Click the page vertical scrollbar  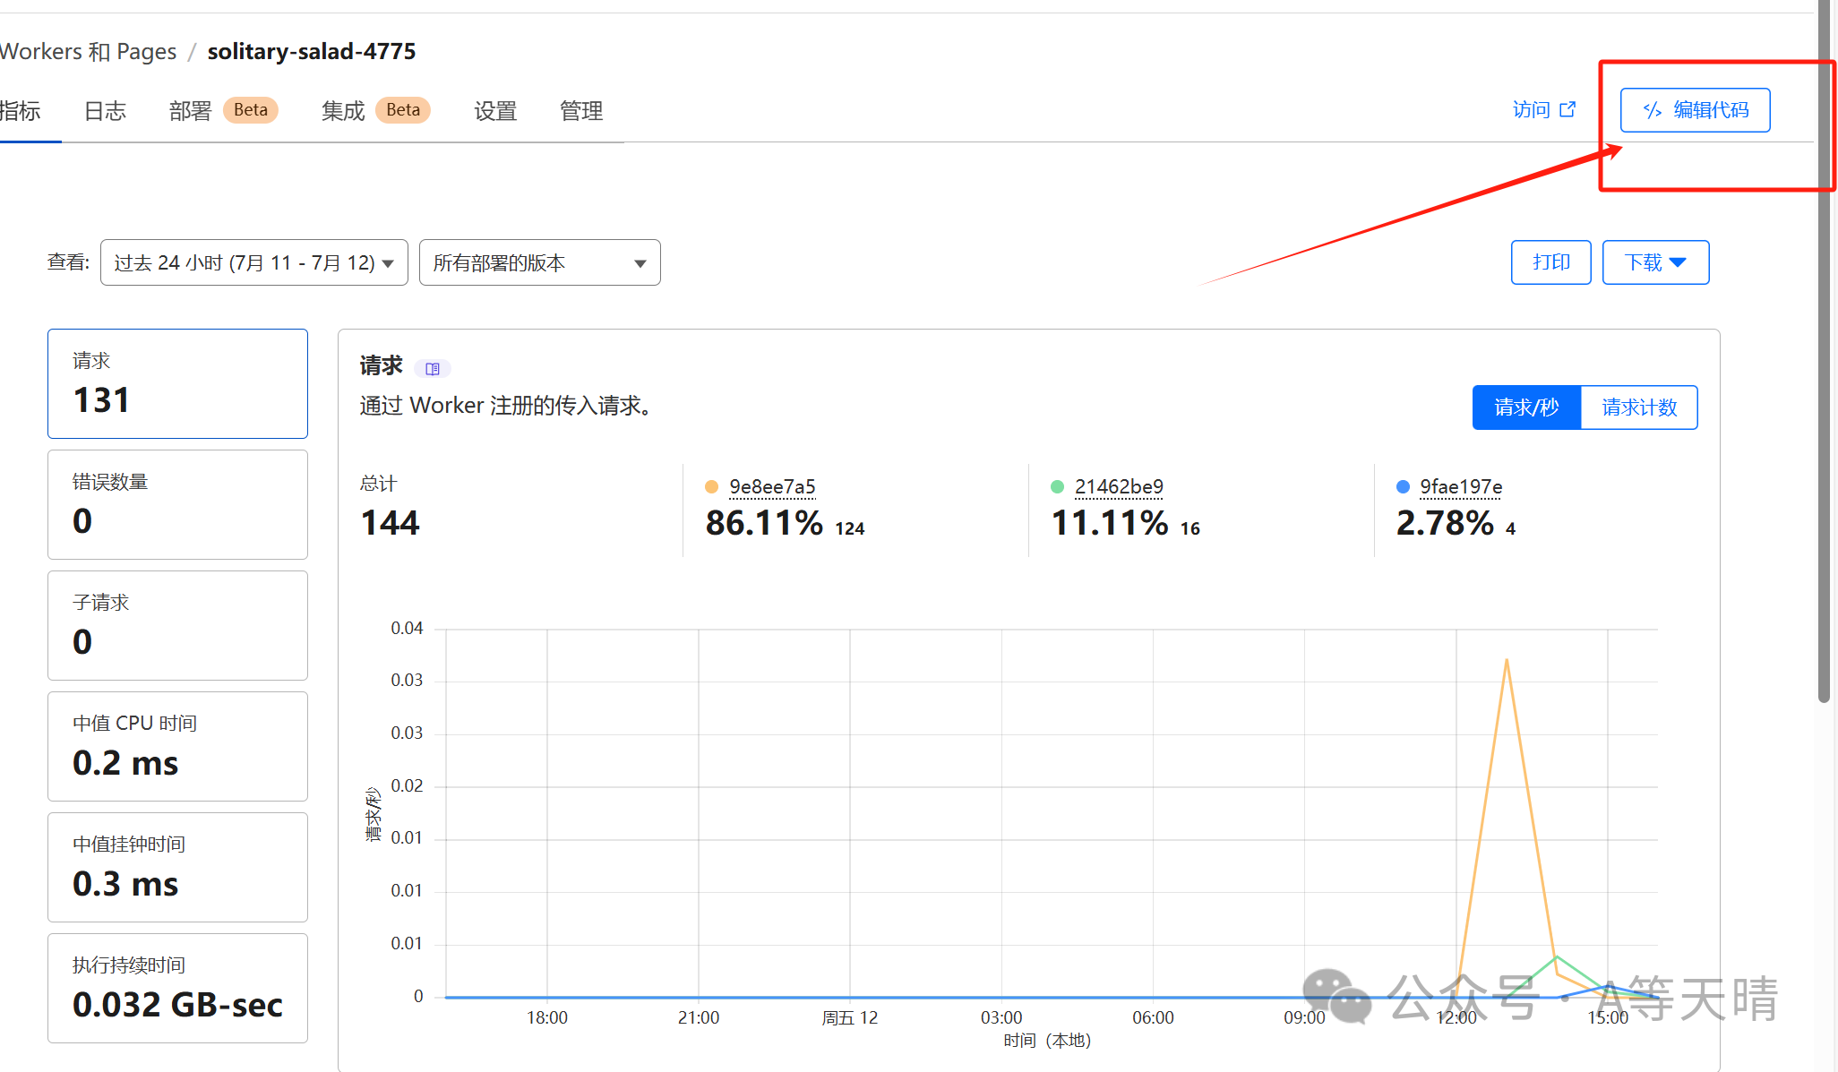tap(1824, 351)
